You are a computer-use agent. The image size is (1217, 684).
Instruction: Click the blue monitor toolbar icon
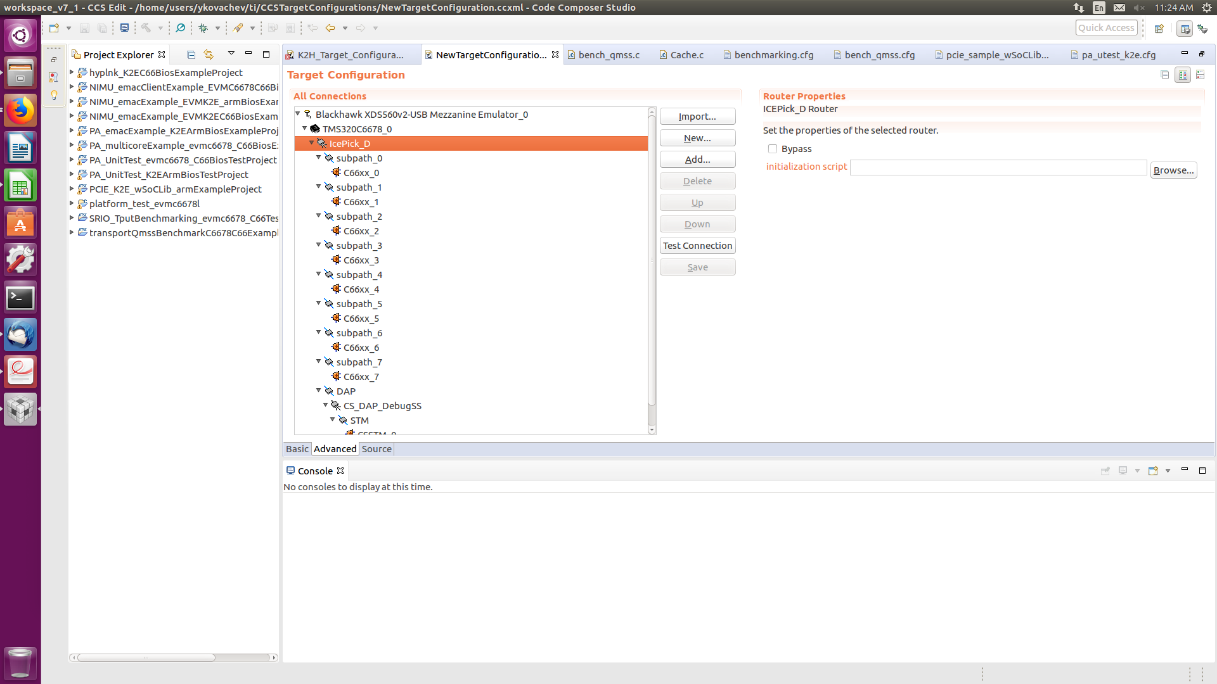[124, 28]
